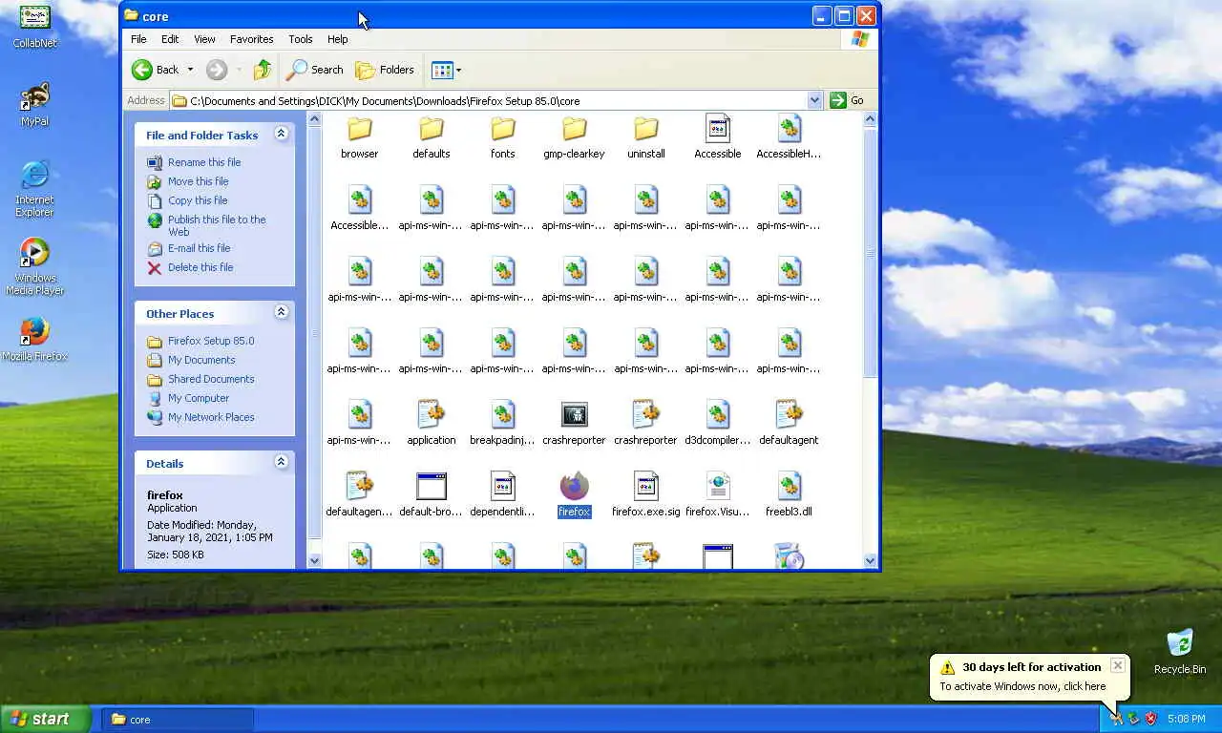Open the File menu
The width and height of the screenshot is (1222, 733).
(138, 39)
